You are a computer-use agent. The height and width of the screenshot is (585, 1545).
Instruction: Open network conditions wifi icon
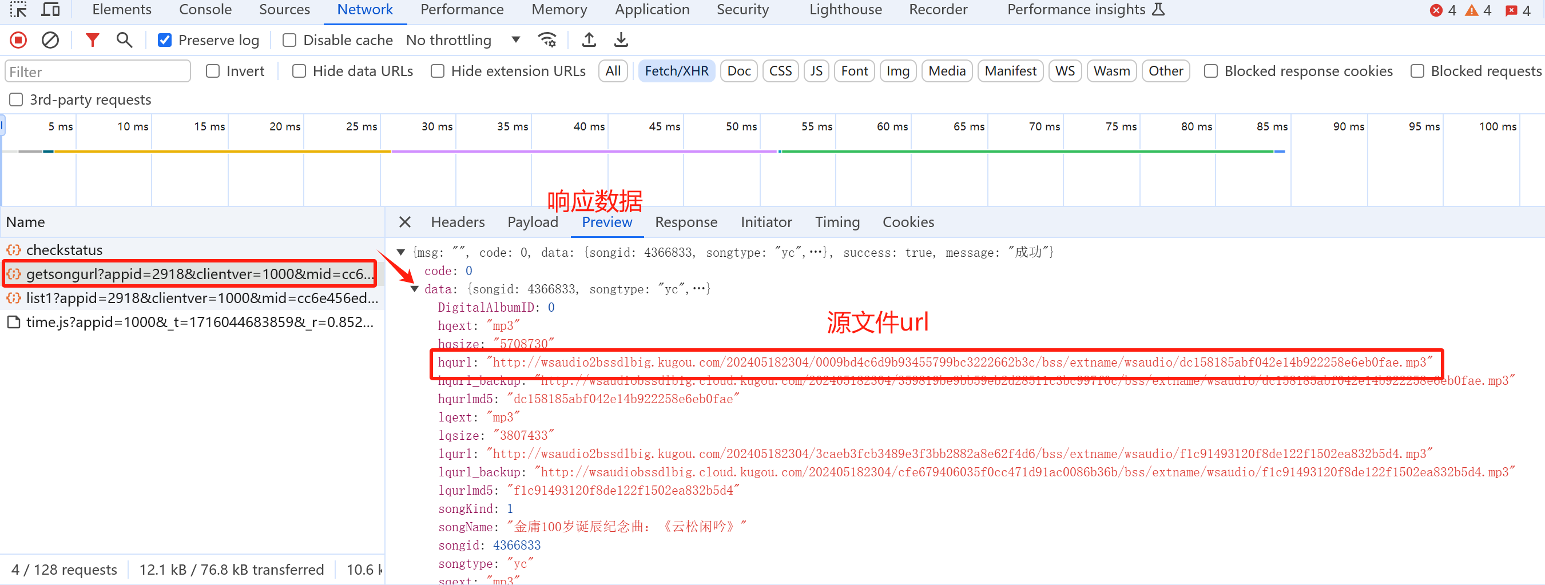point(547,40)
